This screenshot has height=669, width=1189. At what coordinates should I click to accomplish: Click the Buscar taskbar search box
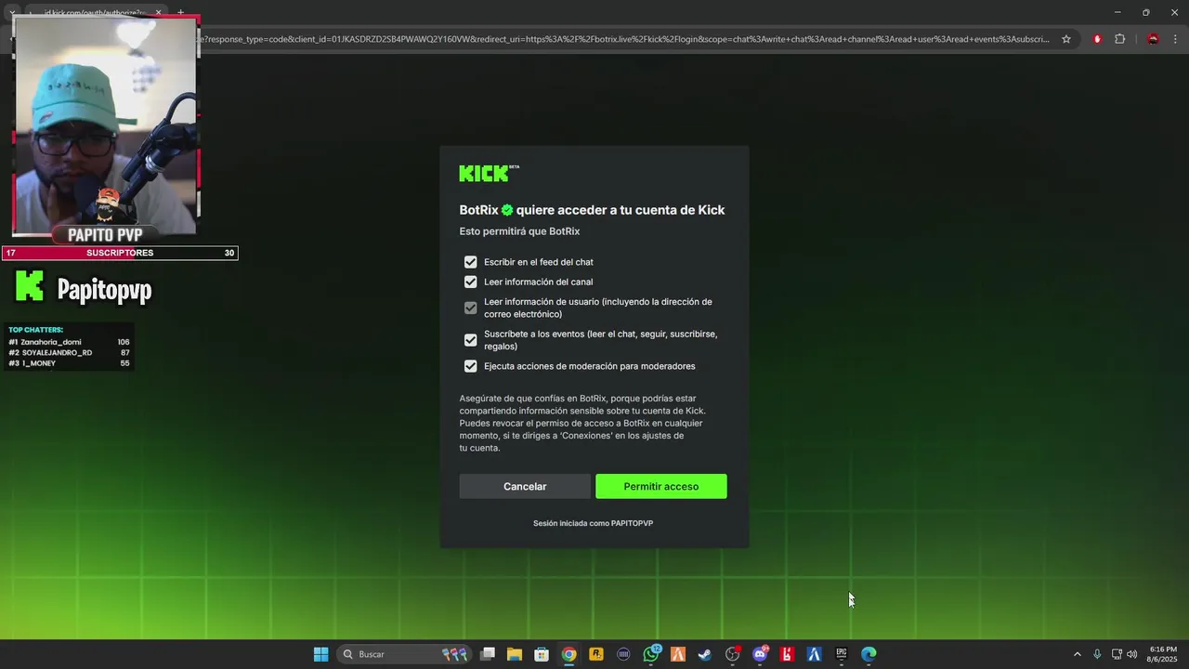pyautogui.click(x=404, y=654)
